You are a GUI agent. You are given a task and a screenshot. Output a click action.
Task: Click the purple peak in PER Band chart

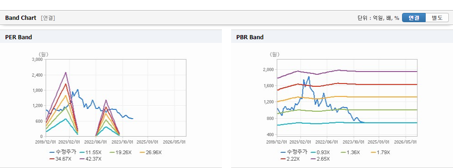pos(66,72)
